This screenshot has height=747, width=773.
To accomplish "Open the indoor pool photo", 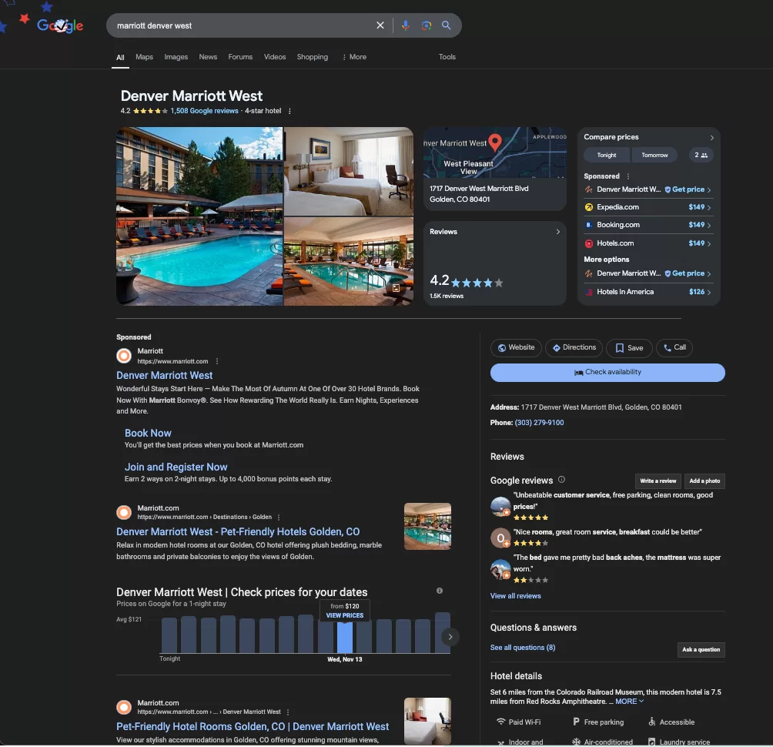I will 349,261.
